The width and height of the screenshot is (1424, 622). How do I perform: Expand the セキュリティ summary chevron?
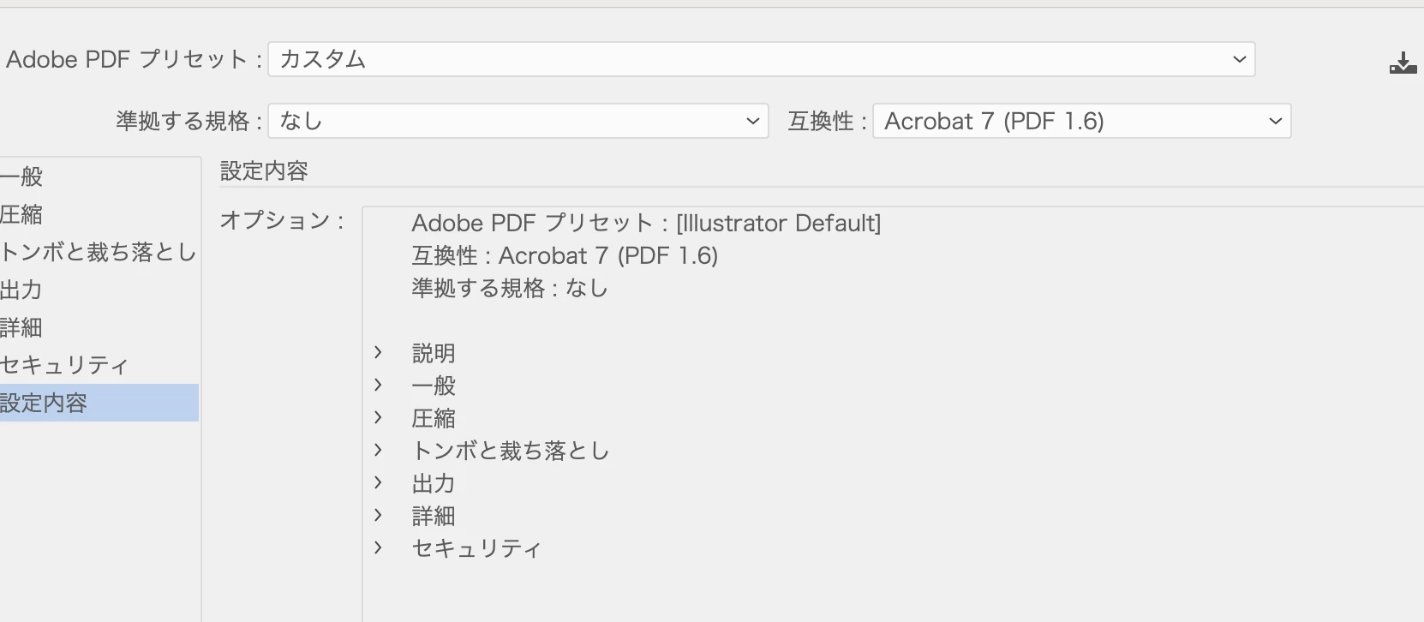pyautogui.click(x=378, y=547)
